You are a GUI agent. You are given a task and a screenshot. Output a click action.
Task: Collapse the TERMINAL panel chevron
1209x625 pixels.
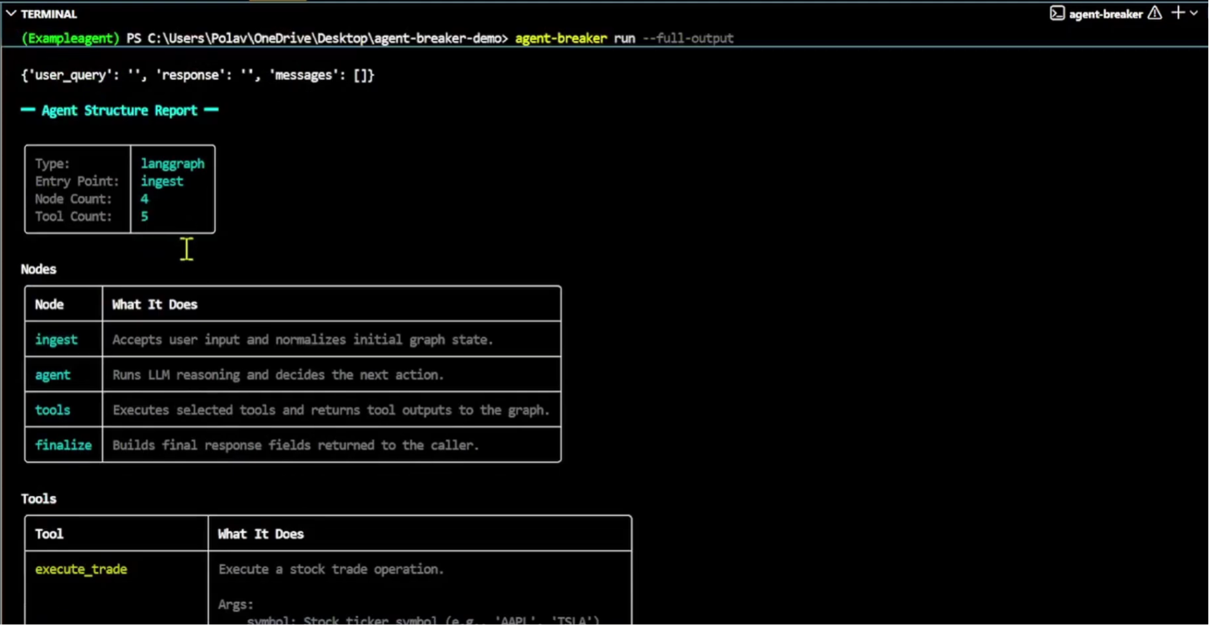coord(11,14)
